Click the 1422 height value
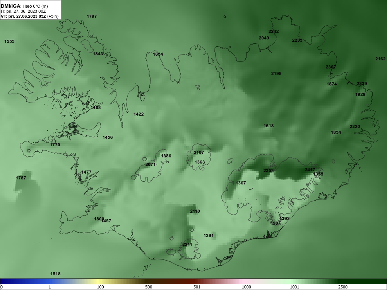 [139, 114]
